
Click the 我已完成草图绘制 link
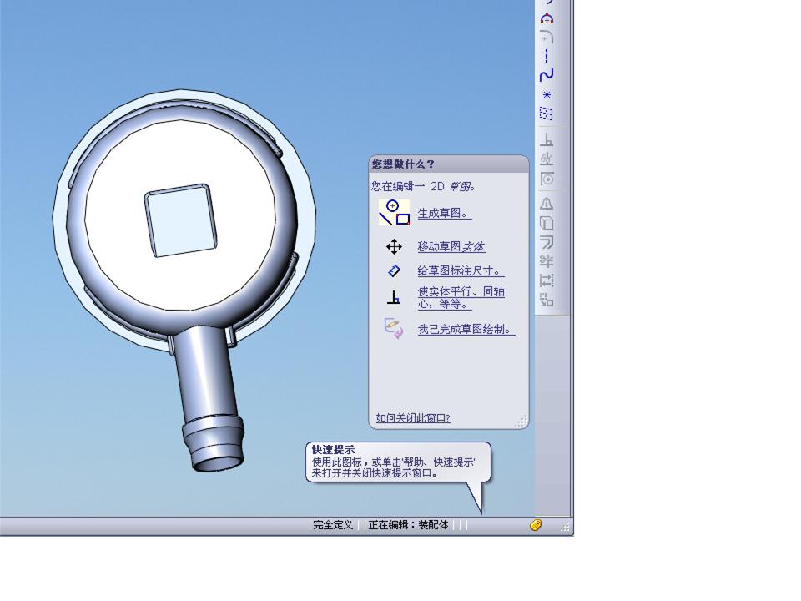point(466,329)
